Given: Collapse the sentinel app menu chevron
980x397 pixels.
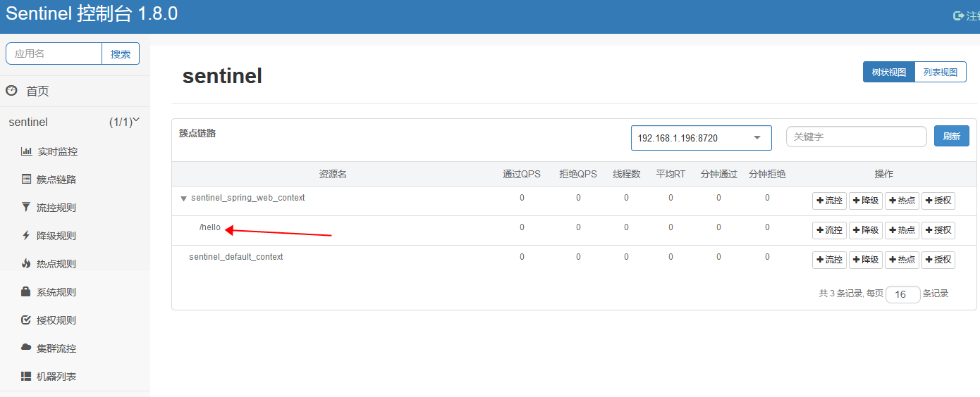Looking at the screenshot, I should coord(136,121).
